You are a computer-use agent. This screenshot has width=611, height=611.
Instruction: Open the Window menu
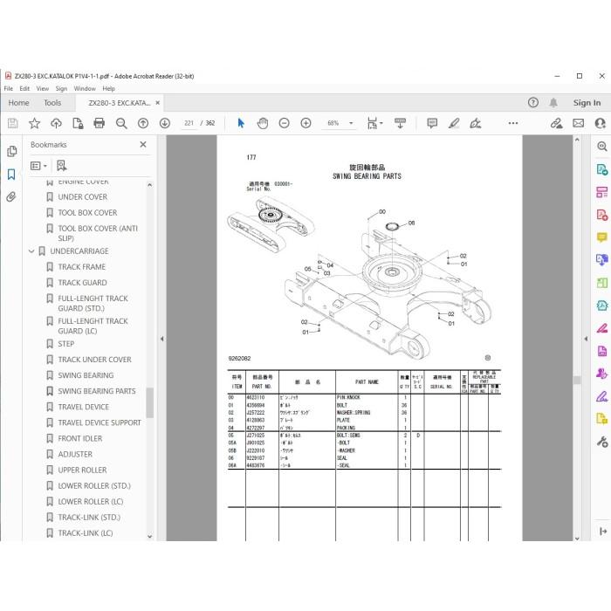[85, 89]
